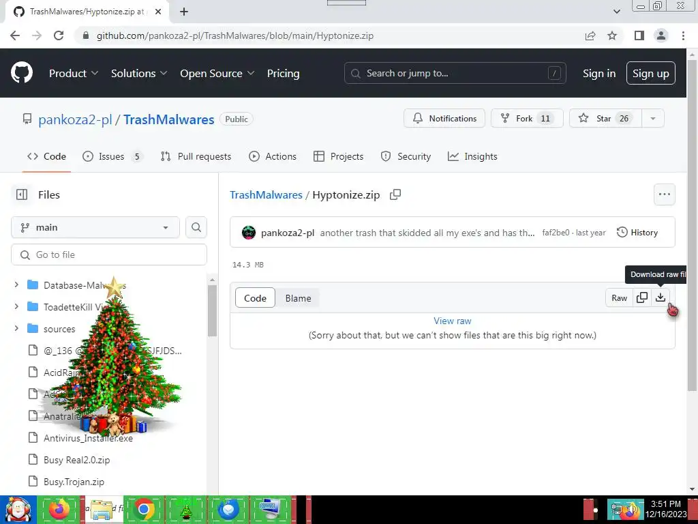Expand the ToadetteKill folder chevron
698x524 pixels.
coord(16,306)
